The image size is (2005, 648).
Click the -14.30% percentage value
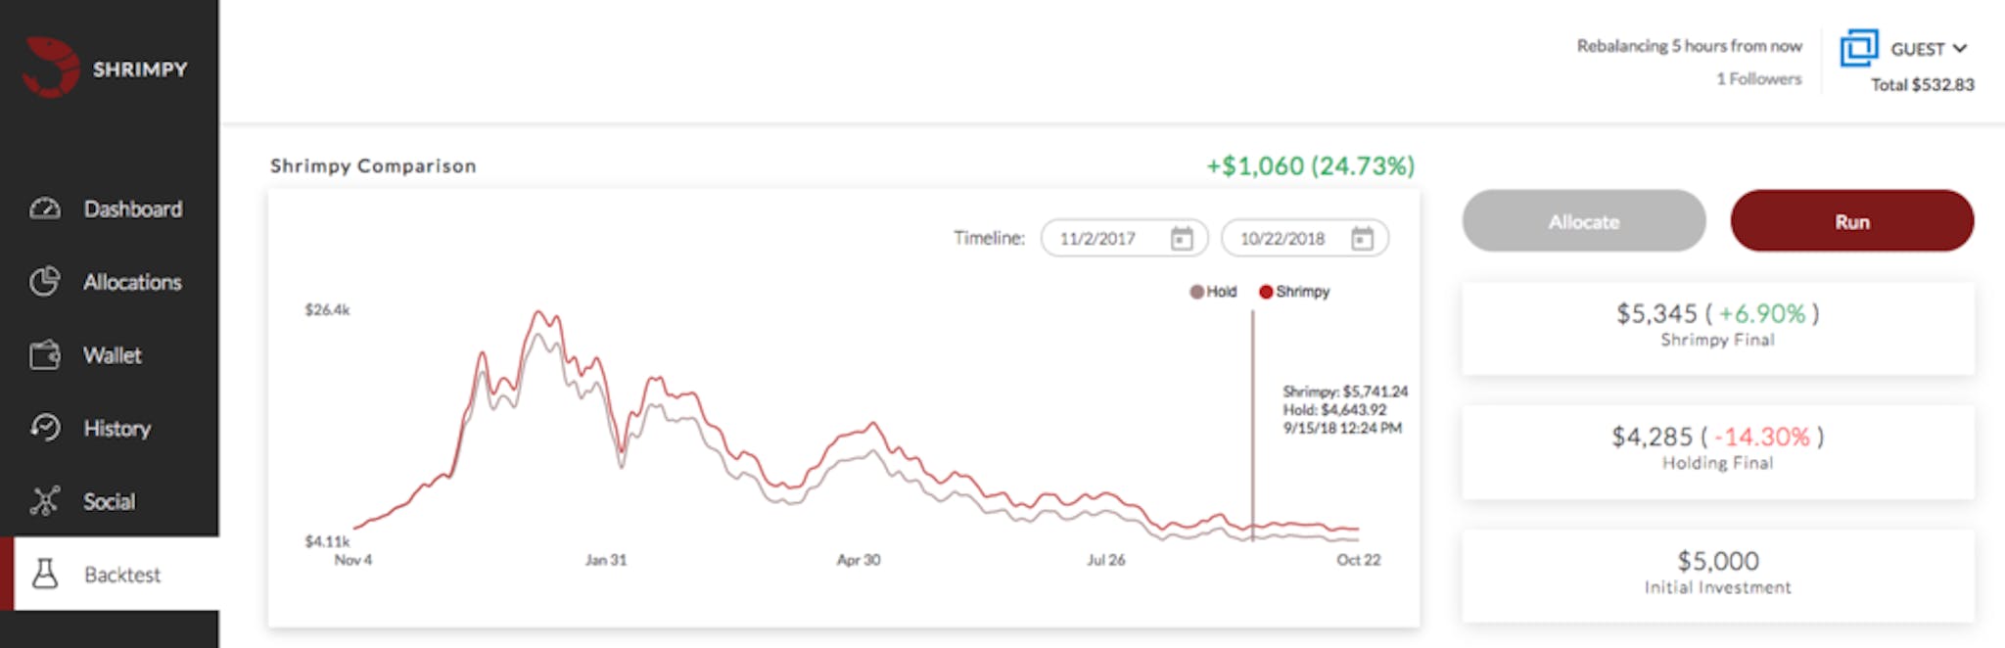[x=1762, y=437]
